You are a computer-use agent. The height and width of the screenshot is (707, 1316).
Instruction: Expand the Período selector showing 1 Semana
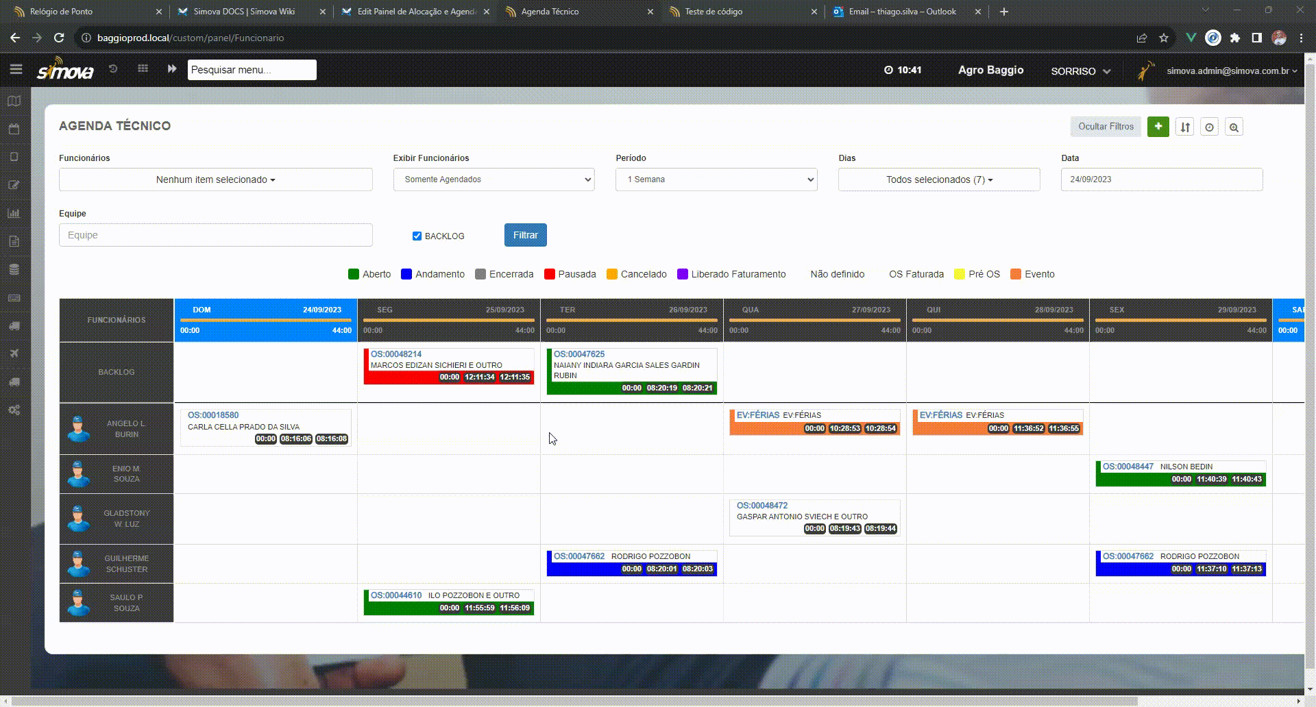[716, 179]
